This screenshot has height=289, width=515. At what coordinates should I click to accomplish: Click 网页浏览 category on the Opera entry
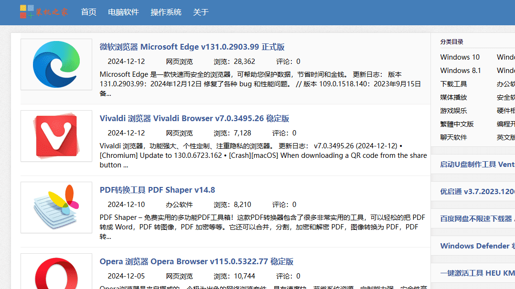[x=179, y=276]
